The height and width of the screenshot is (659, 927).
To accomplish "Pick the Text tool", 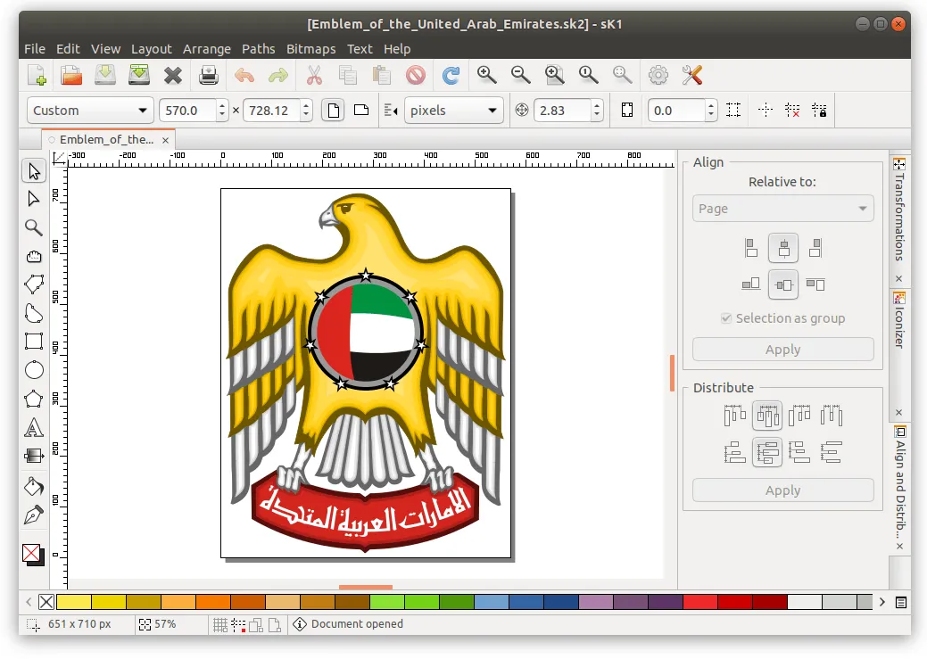I will tap(33, 427).
